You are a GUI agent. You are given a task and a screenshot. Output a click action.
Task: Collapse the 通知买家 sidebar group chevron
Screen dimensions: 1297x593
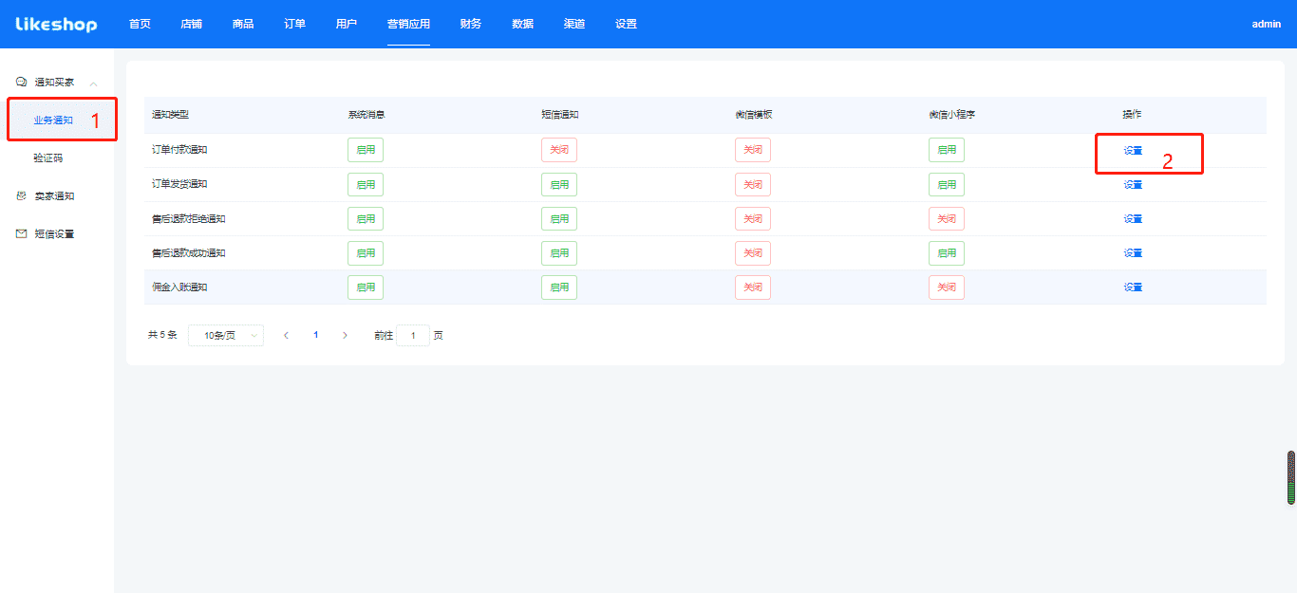pyautogui.click(x=93, y=83)
